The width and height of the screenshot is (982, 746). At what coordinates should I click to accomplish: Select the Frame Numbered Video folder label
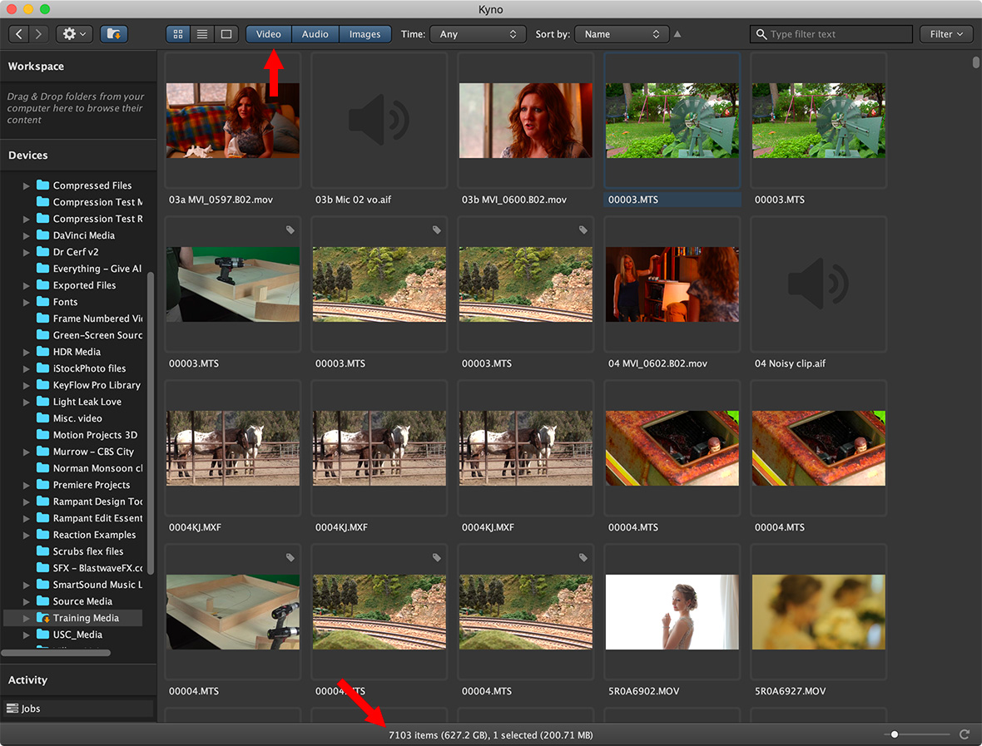click(x=97, y=319)
